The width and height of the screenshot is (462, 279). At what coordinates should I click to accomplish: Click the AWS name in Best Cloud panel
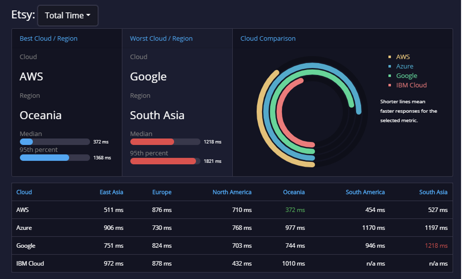click(x=31, y=76)
